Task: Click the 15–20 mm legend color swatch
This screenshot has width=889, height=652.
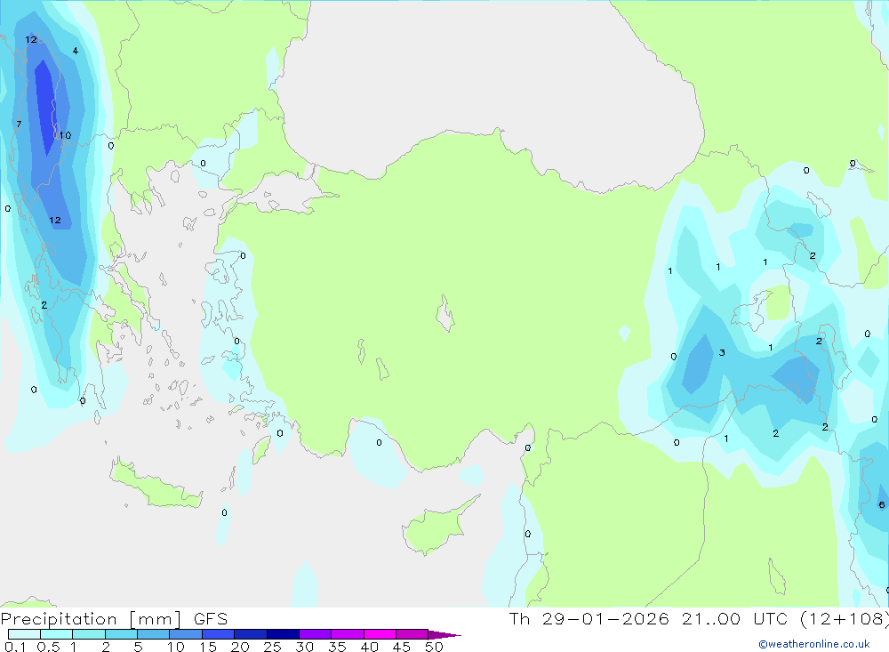Action: 218,634
